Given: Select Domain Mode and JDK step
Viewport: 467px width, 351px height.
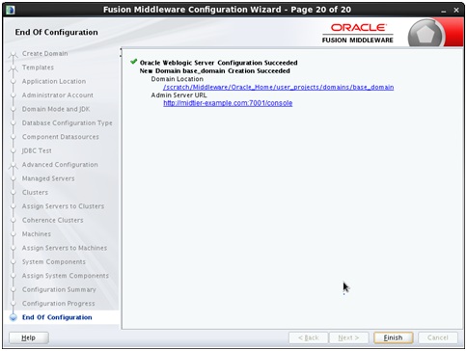Looking at the screenshot, I should [x=56, y=109].
